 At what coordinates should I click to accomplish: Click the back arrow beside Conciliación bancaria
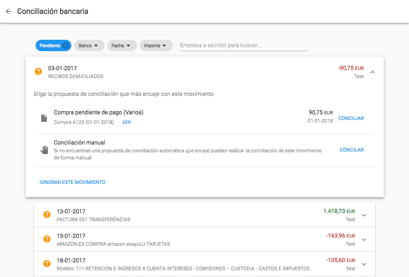click(9, 11)
